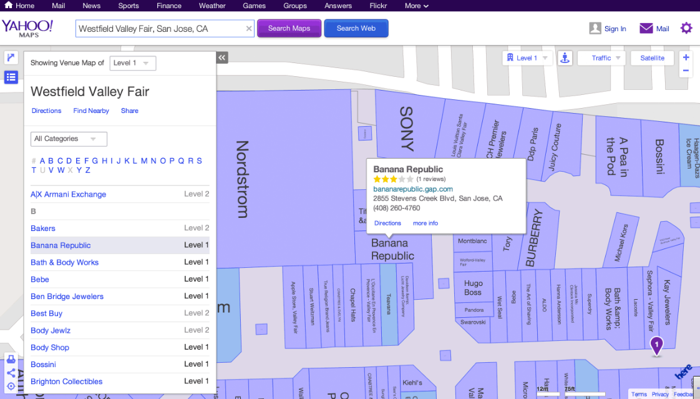This screenshot has height=399, width=700.
Task: Expand the All Categories dropdown
Action: [x=69, y=139]
